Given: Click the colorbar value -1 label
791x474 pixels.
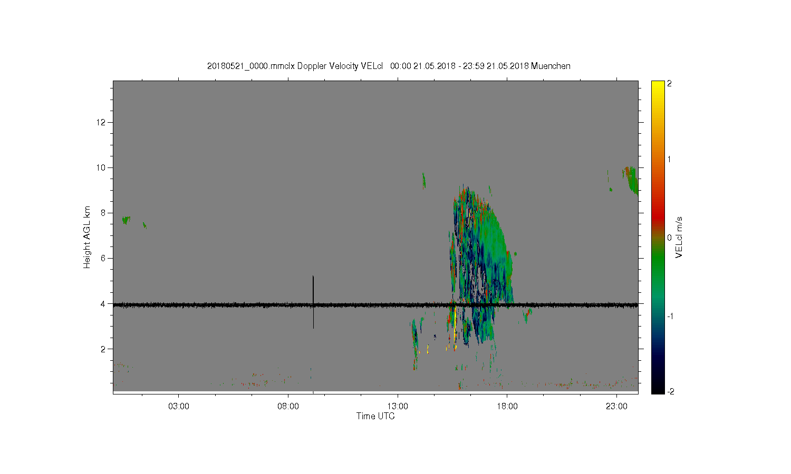Looking at the screenshot, I should (670, 316).
